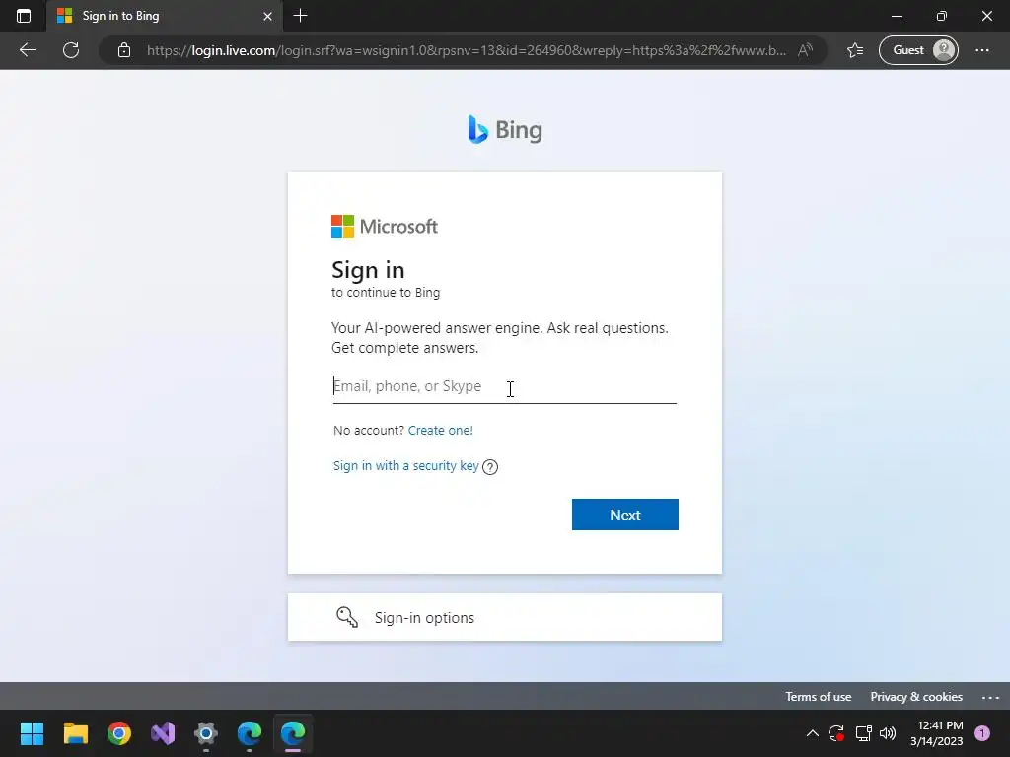Screen dimensions: 1010x757
Task: Click the Next button
Action: coord(624,515)
